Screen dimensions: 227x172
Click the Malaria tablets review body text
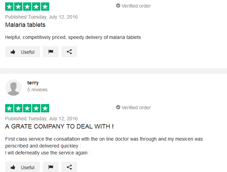[x=73, y=37]
